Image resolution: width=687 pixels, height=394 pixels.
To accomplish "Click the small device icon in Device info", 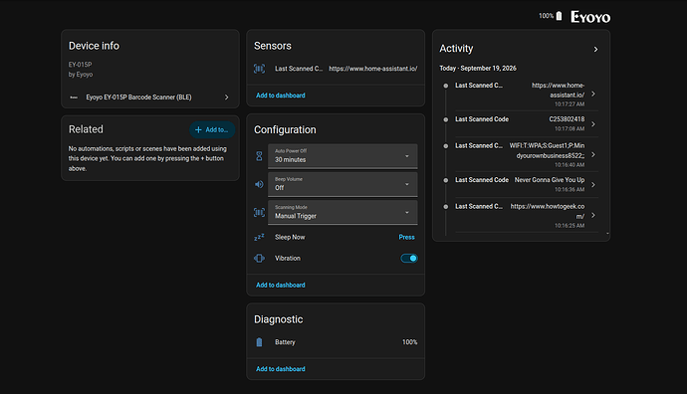I will tap(74, 98).
